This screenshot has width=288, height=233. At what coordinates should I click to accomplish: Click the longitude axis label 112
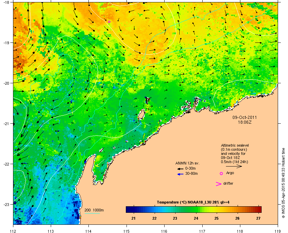coord(13,231)
